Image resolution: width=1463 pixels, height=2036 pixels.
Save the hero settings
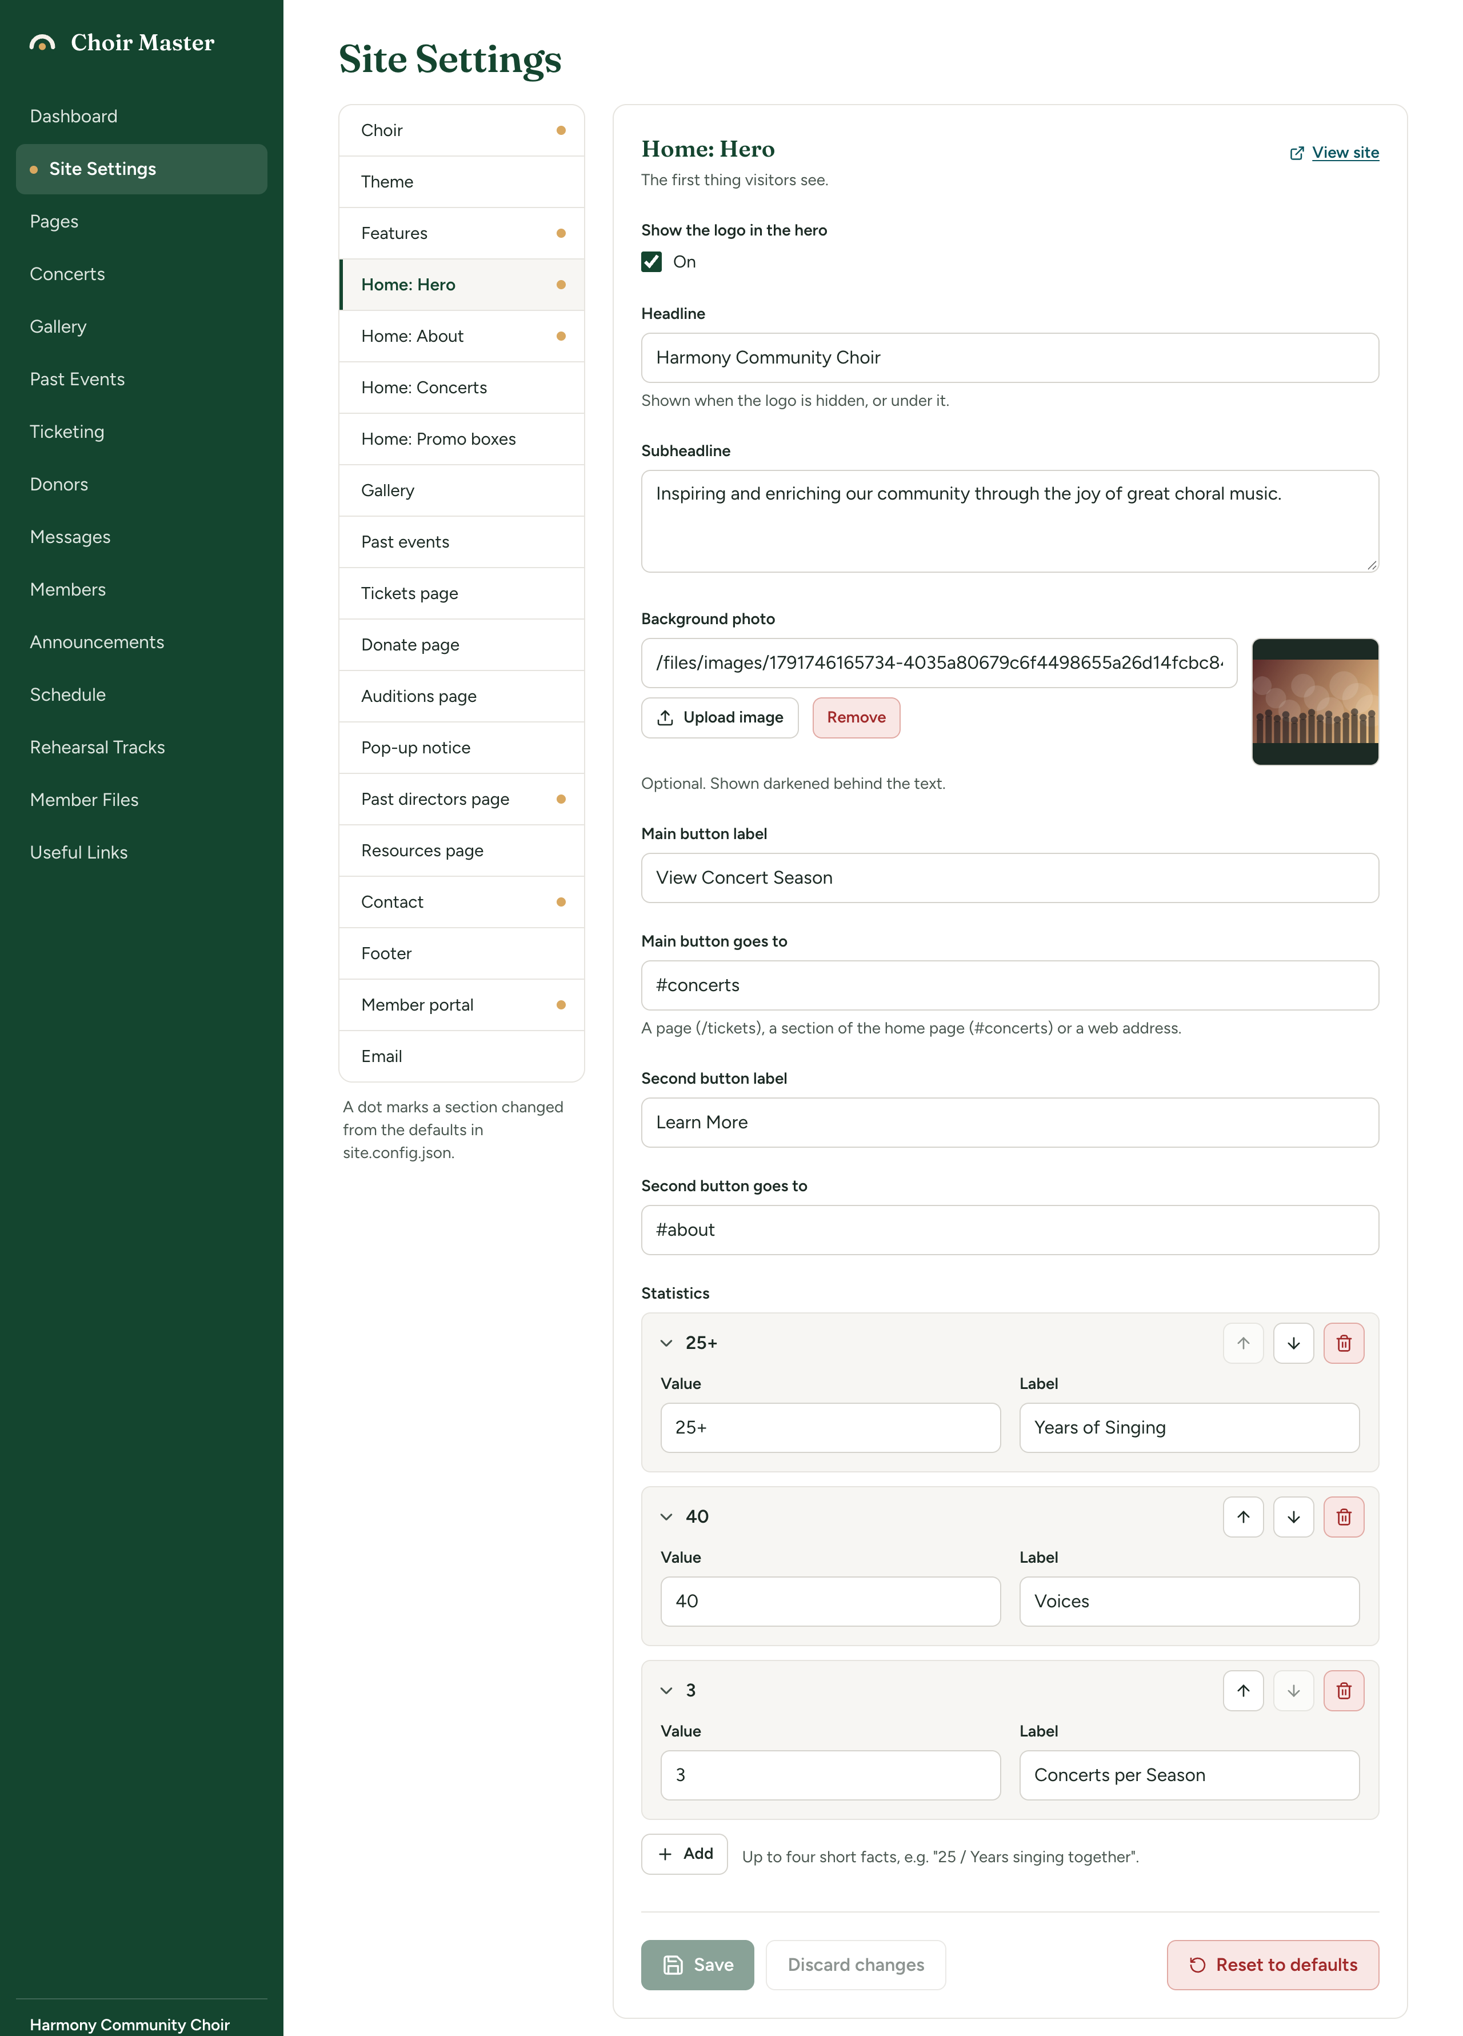(x=697, y=1965)
